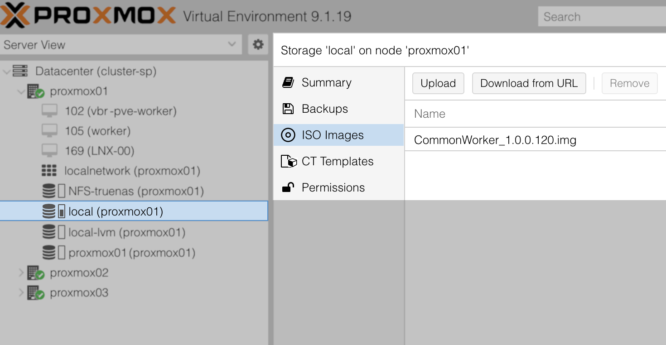666x345 pixels.
Task: Switch to CT Templates tab
Action: coord(338,161)
